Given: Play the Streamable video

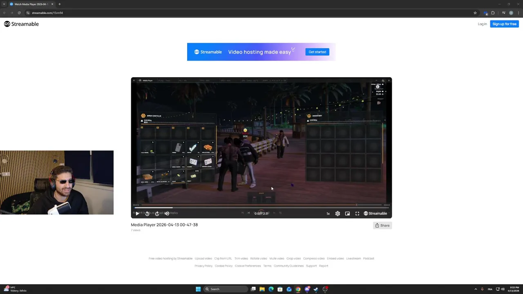Looking at the screenshot, I should (x=137, y=214).
